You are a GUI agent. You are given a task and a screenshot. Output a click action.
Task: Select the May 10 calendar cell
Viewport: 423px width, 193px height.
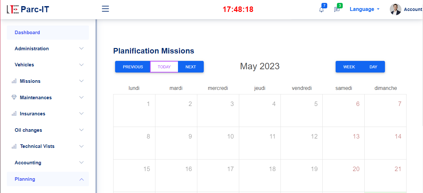click(x=218, y=143)
